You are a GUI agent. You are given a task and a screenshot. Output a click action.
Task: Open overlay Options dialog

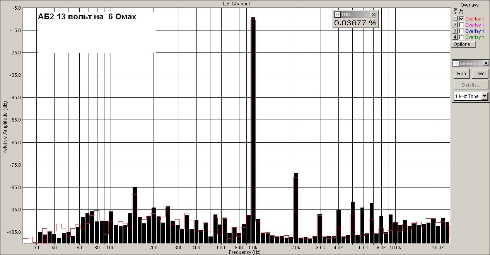464,44
